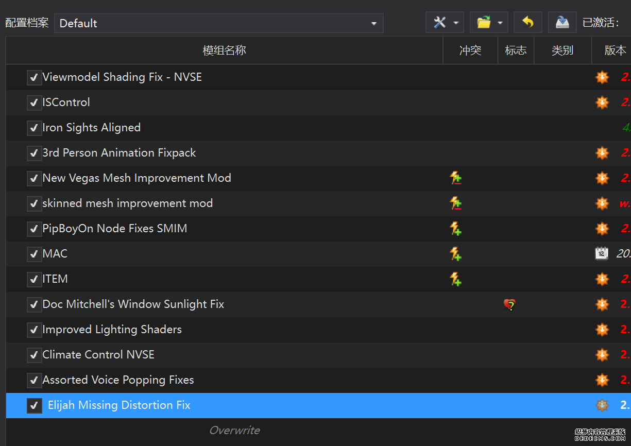Expand the tools icon dropdown arrow

click(x=456, y=23)
